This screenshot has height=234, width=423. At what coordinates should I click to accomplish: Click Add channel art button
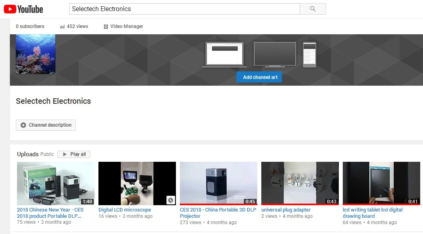[259, 77]
